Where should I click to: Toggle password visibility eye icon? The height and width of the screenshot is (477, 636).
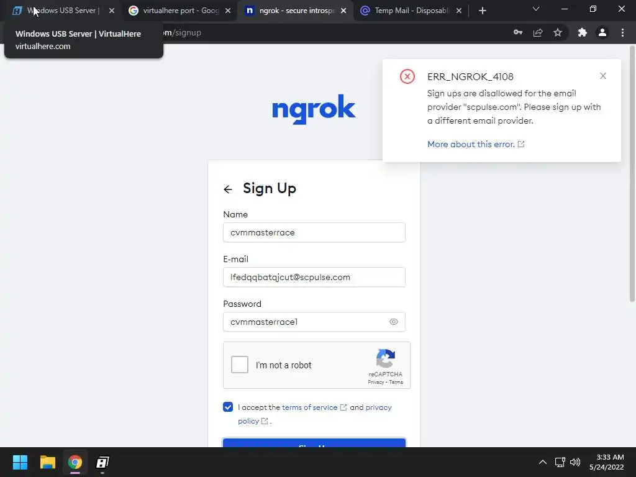coord(393,322)
